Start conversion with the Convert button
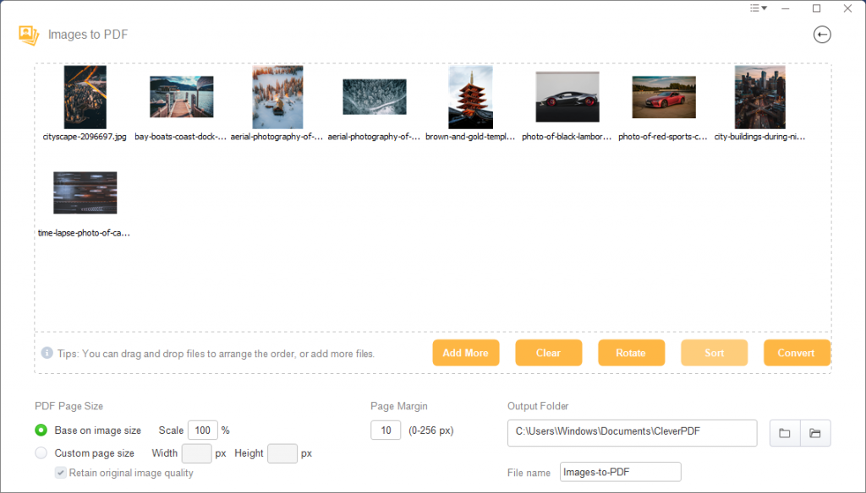The width and height of the screenshot is (866, 493). coord(796,353)
